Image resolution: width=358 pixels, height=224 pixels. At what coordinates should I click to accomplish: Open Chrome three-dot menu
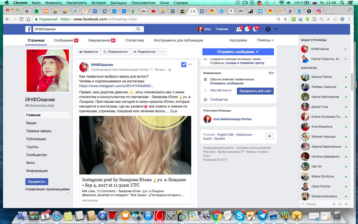pos(350,19)
